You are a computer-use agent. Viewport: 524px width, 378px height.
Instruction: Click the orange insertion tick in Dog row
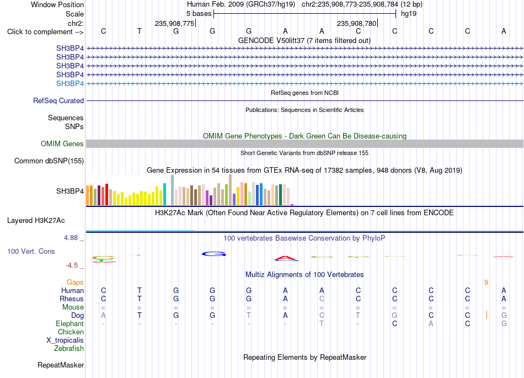(486, 315)
